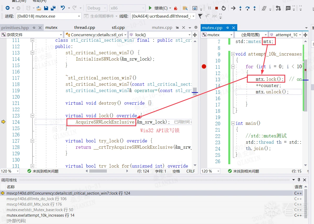Stop debugging with the red square icon
The width and height of the screenshot is (314, 224).
click(217, 8)
